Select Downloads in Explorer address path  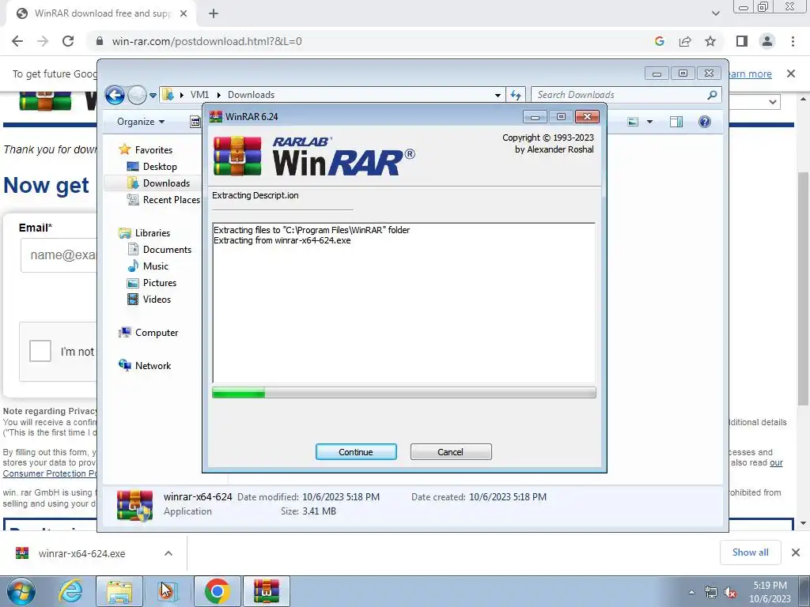point(251,95)
